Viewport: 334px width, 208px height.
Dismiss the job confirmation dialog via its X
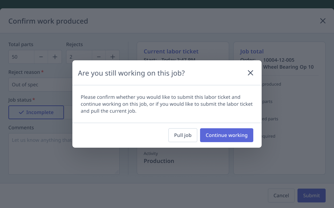pyautogui.click(x=250, y=73)
